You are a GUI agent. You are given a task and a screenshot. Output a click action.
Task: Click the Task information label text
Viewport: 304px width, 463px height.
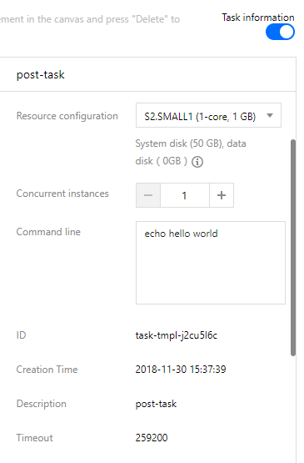[258, 18]
